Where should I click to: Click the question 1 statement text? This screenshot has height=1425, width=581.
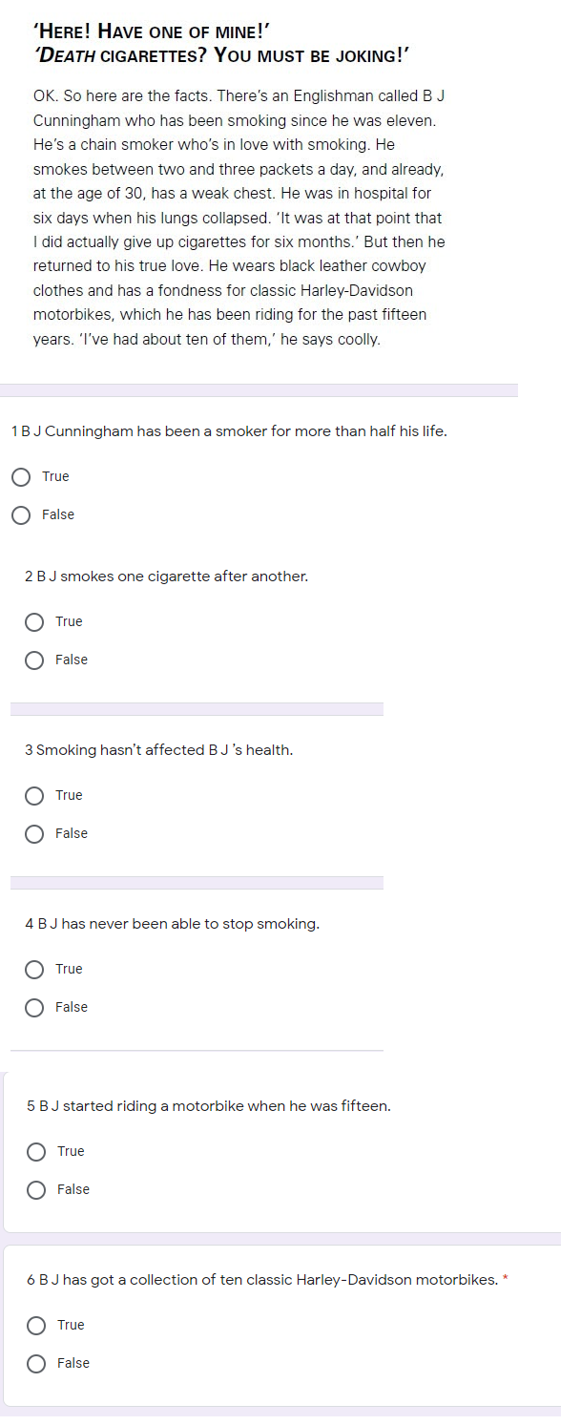[229, 431]
